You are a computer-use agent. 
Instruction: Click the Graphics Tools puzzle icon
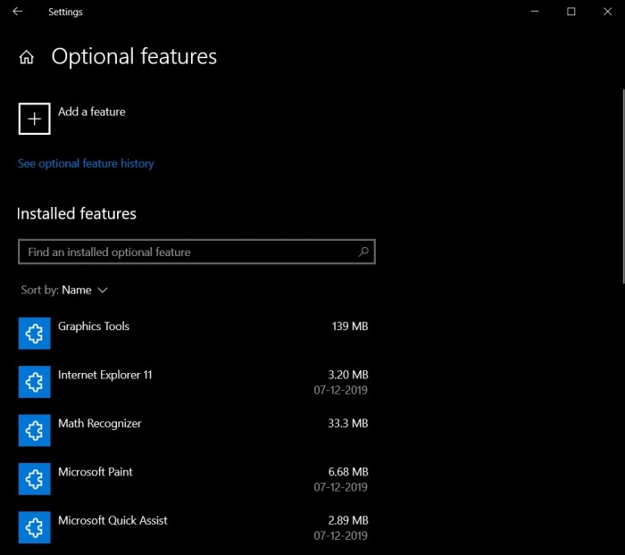(x=34, y=333)
